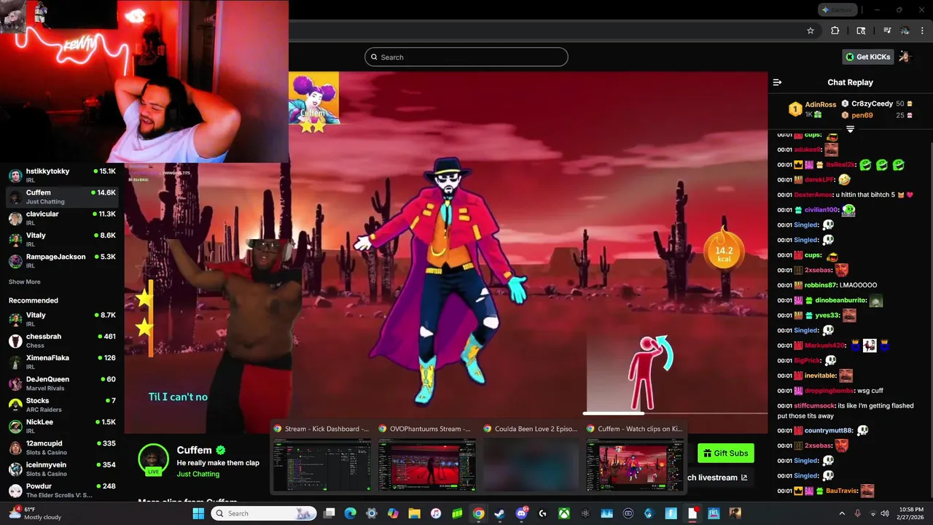
Task: Open the Xbox app from the taskbar
Action: 564,513
